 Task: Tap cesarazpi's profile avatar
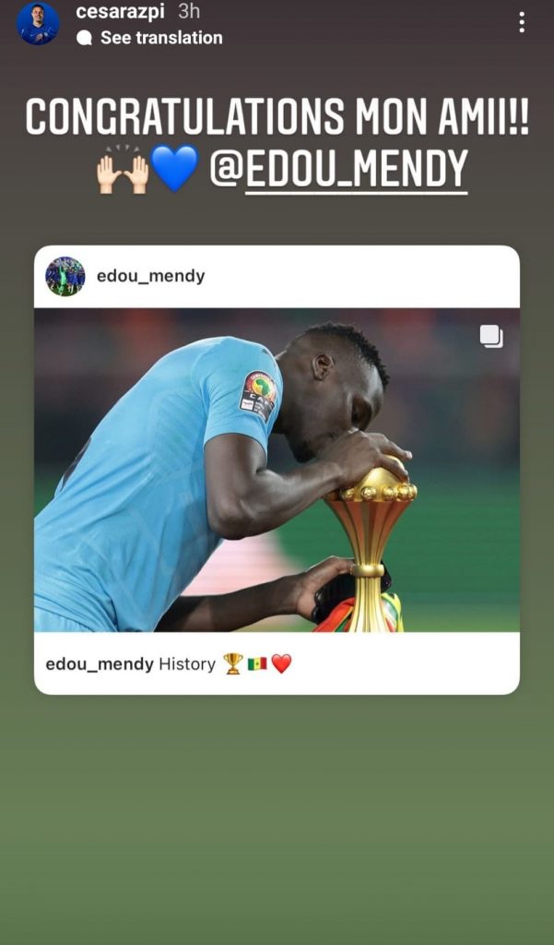coord(38,23)
